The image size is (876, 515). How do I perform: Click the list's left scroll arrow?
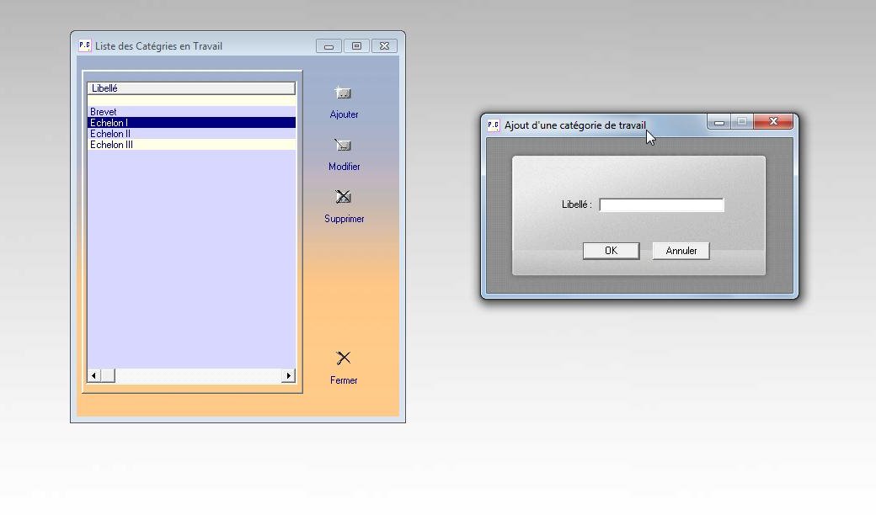click(x=93, y=375)
